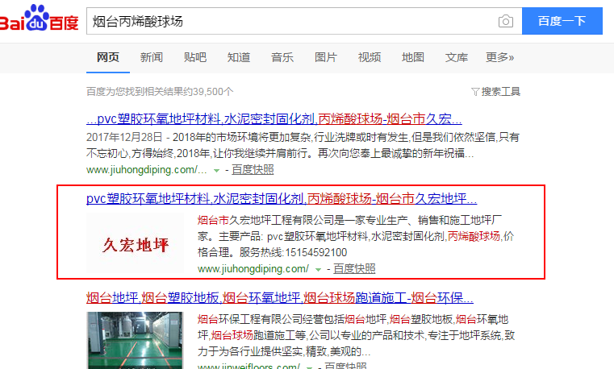Open result title 烟台地坪,烟台塑胶地板,烟台环氧地坪
Viewport: 614px width, 369px height.
[x=280, y=298]
